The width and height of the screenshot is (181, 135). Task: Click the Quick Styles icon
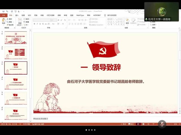coord(133,20)
